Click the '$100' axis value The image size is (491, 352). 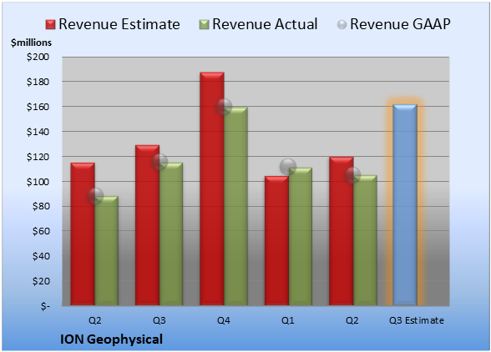click(38, 182)
